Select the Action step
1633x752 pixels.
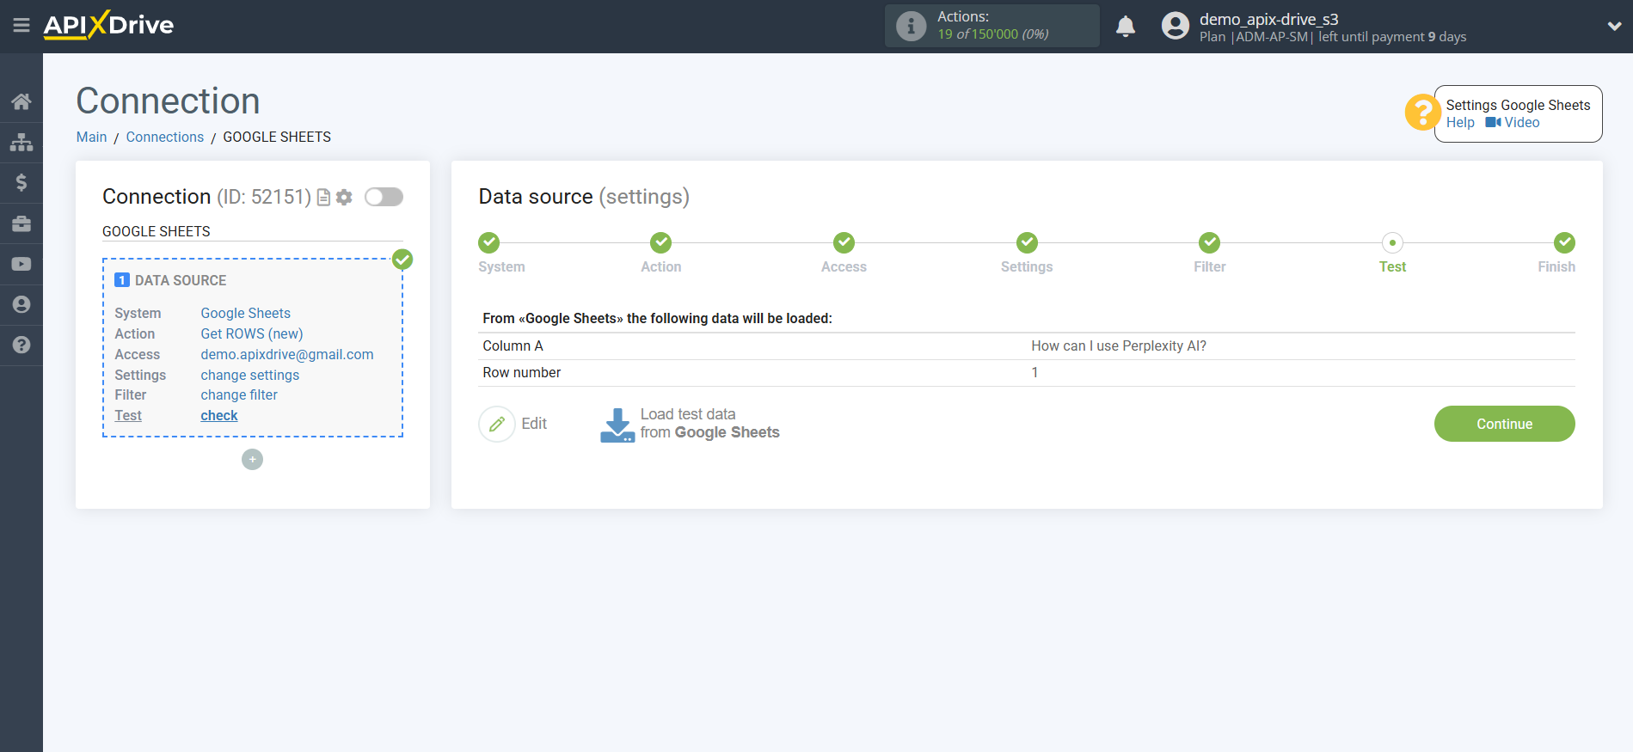(660, 242)
